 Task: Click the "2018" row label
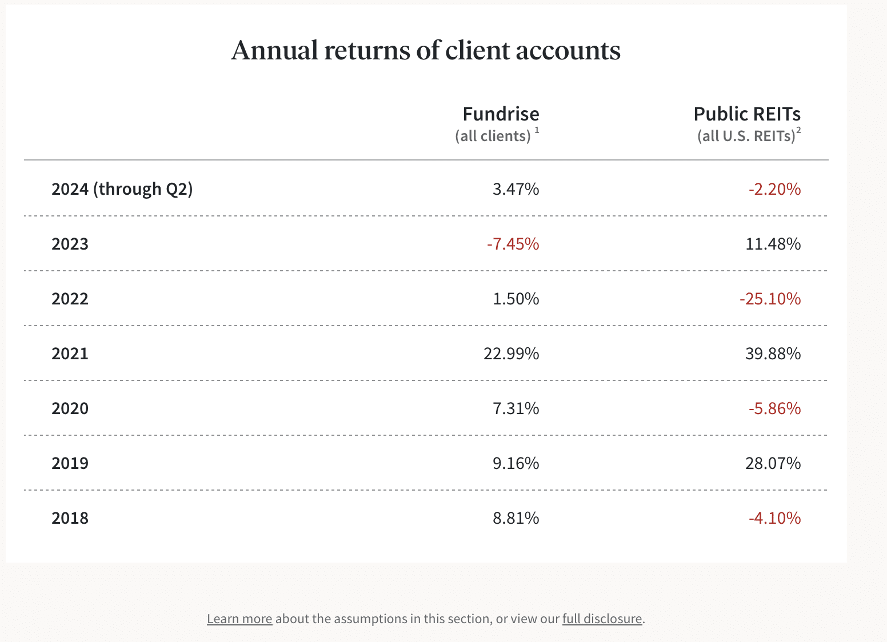pyautogui.click(x=70, y=518)
